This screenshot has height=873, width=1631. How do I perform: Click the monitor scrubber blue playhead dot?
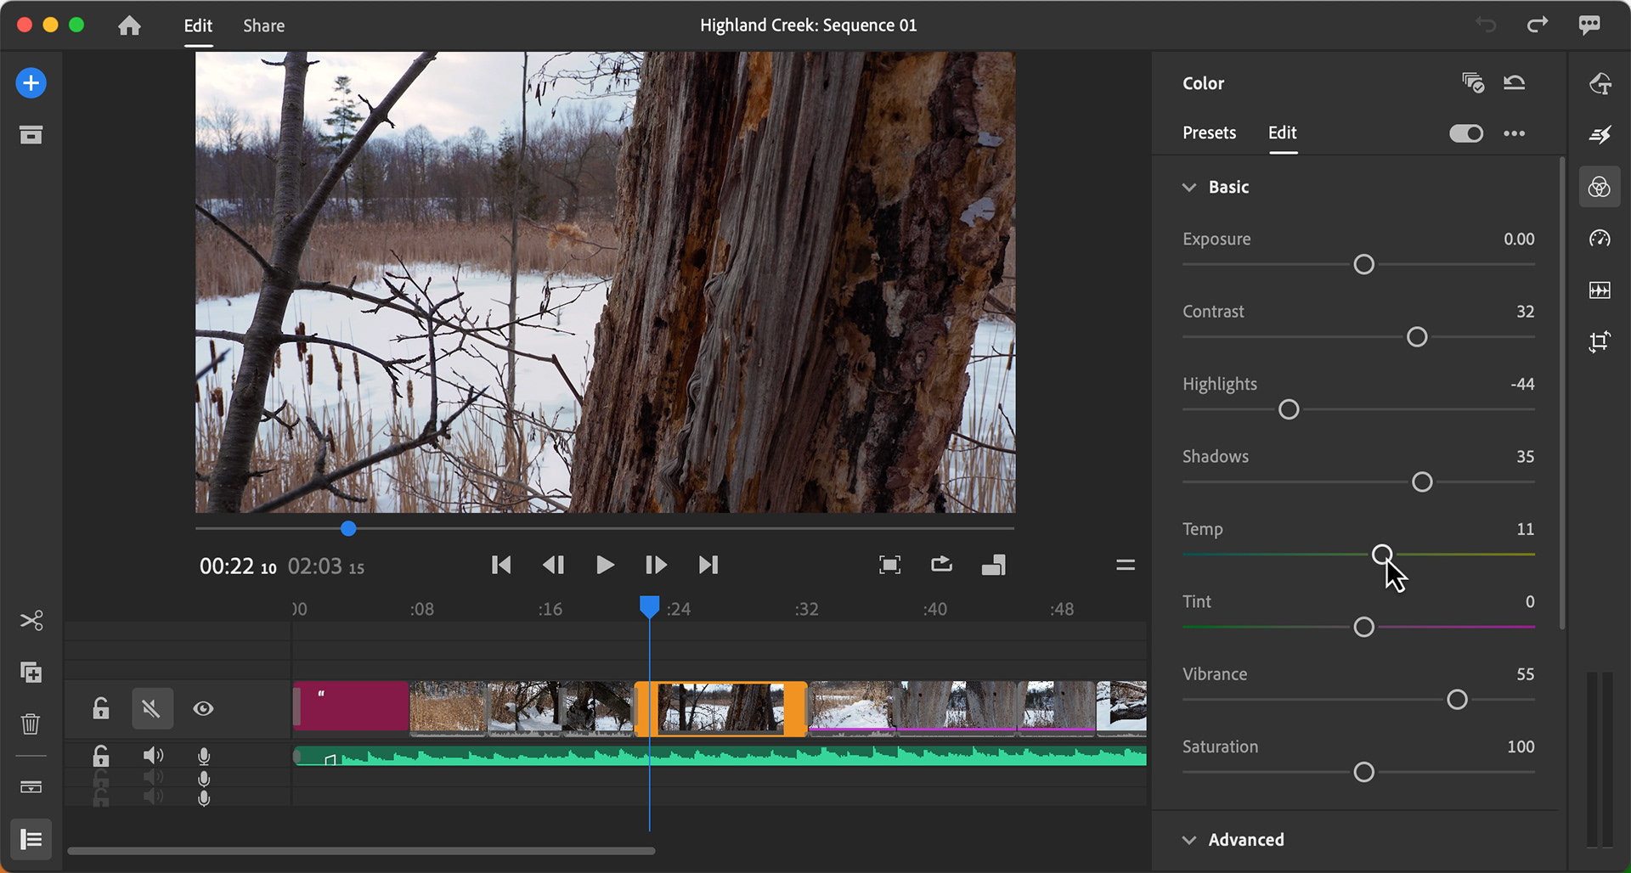coord(348,528)
